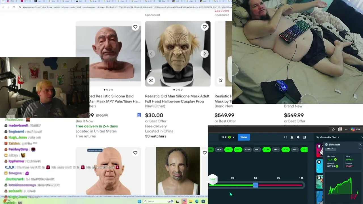Click the Amount value 857.89

coord(331,166)
